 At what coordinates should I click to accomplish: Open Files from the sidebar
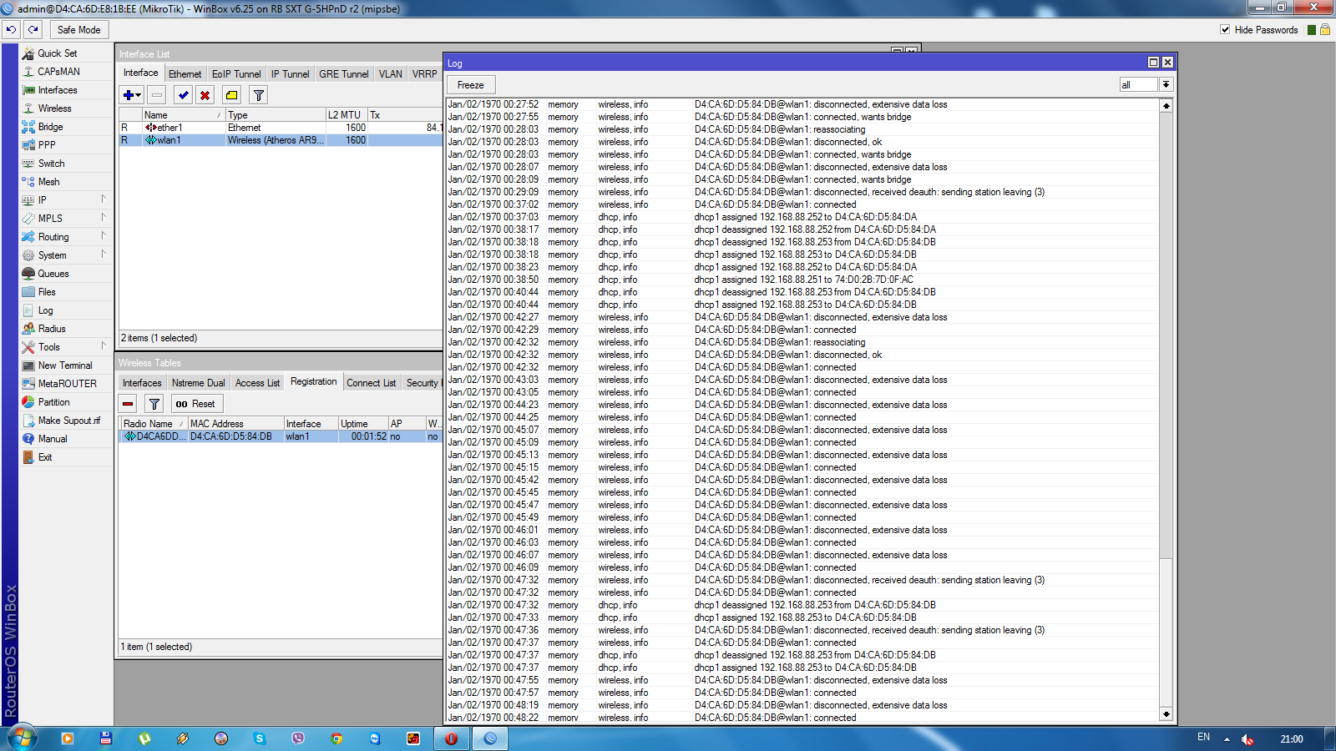(47, 292)
